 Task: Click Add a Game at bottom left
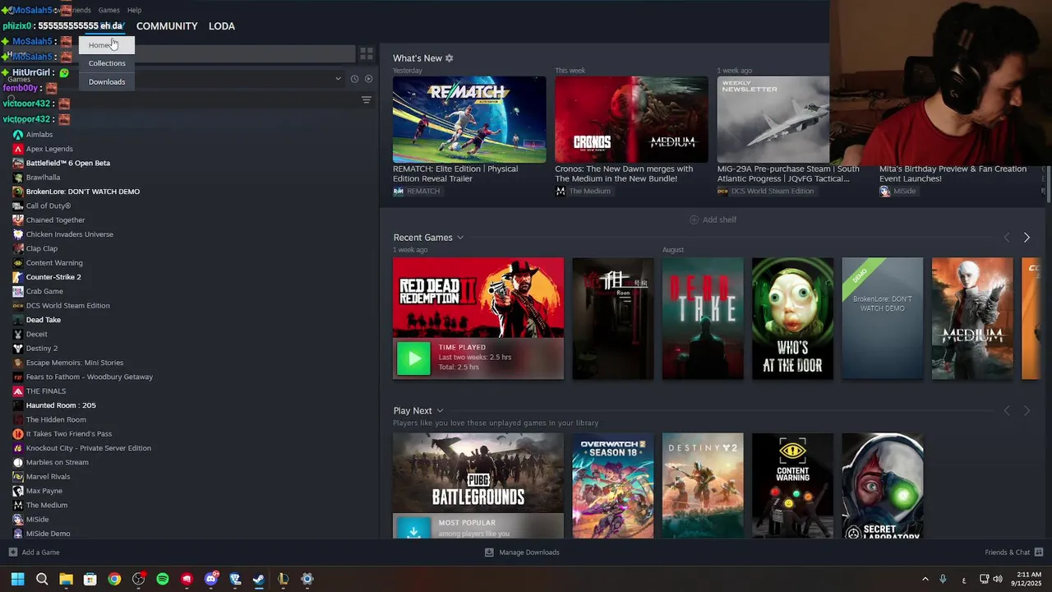34,553
